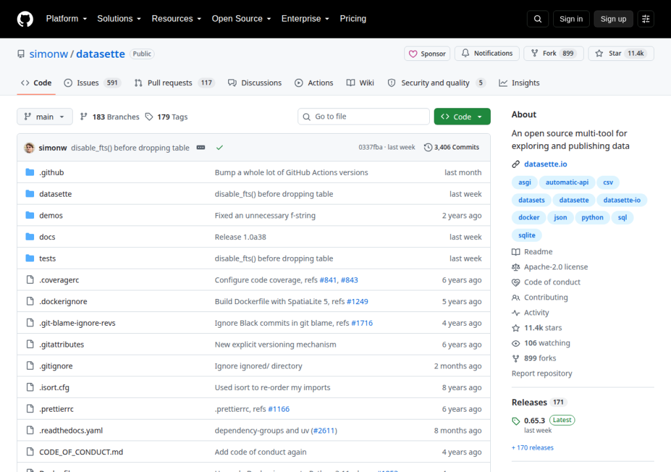Click the fork icon next to 899 forks
The height and width of the screenshot is (472, 671).
pyautogui.click(x=516, y=358)
